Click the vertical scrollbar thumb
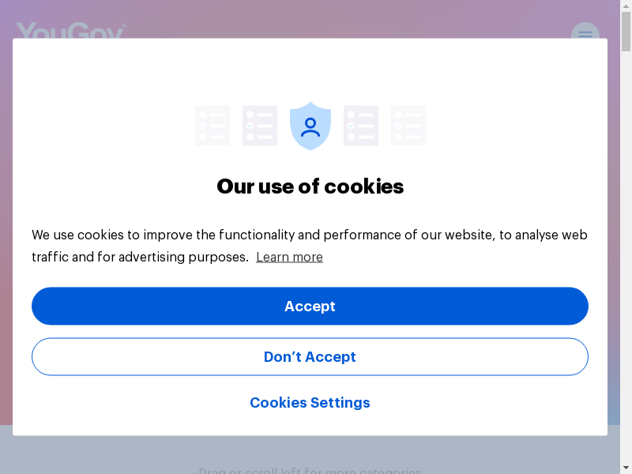 point(626,36)
